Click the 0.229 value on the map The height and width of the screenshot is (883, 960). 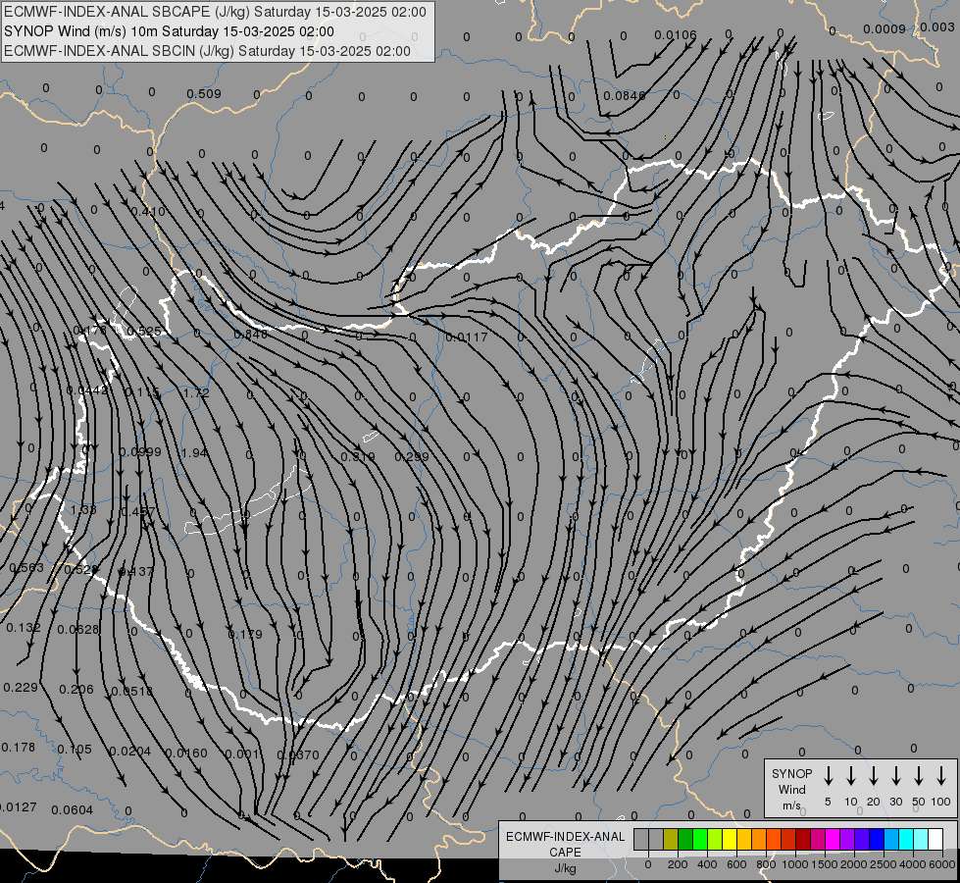21,688
